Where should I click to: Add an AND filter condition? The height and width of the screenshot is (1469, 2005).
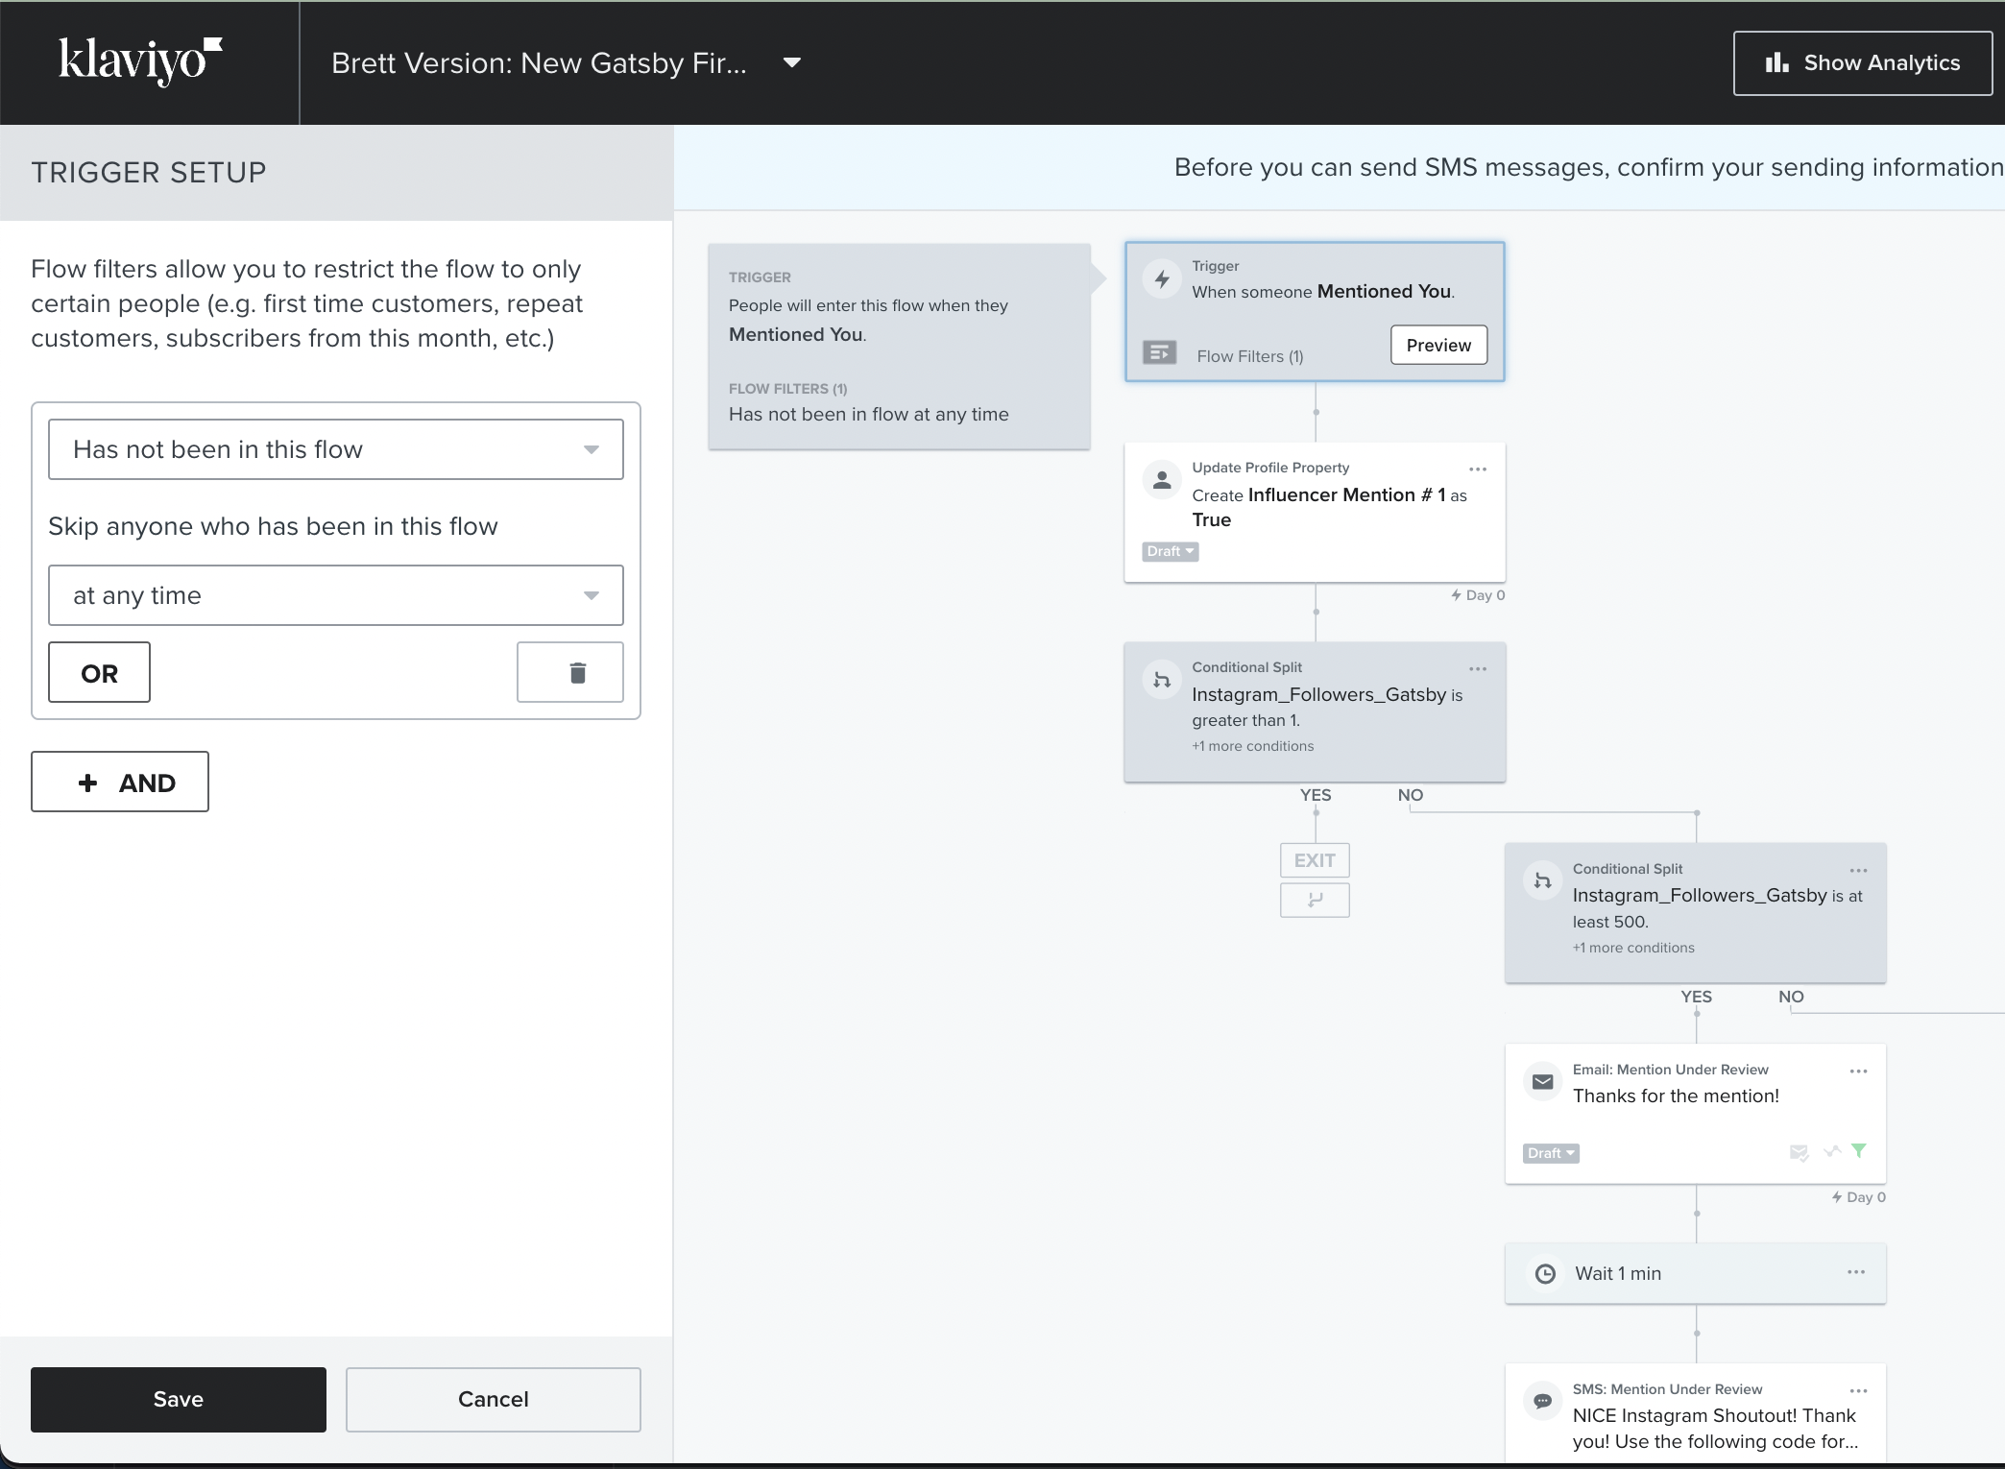(120, 782)
